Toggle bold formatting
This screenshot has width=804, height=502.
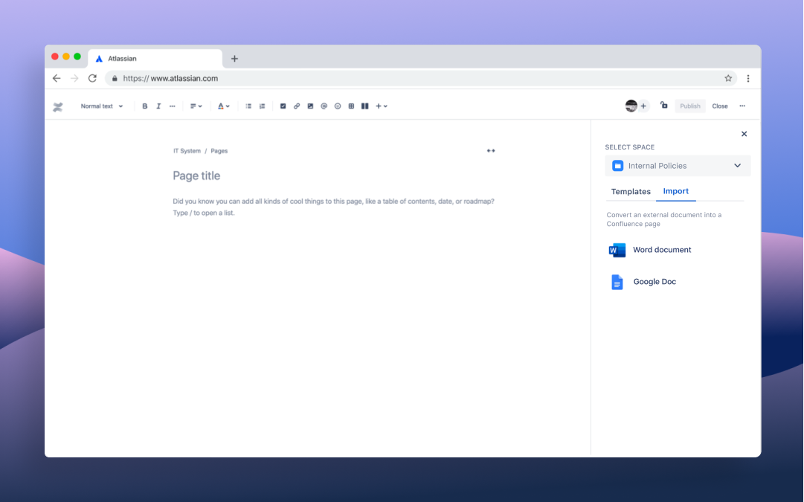click(145, 106)
